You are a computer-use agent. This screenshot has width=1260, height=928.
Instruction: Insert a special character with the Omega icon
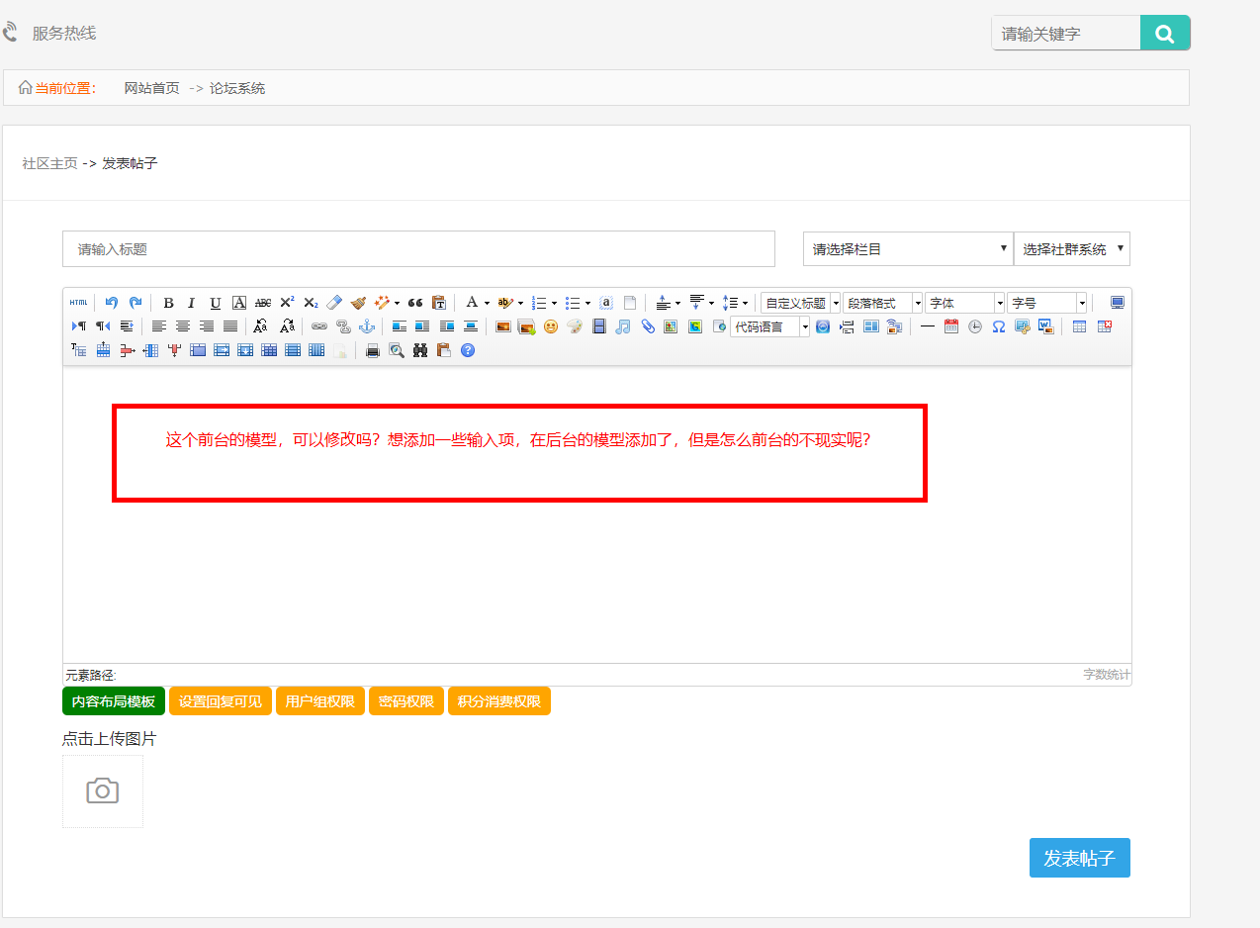999,326
